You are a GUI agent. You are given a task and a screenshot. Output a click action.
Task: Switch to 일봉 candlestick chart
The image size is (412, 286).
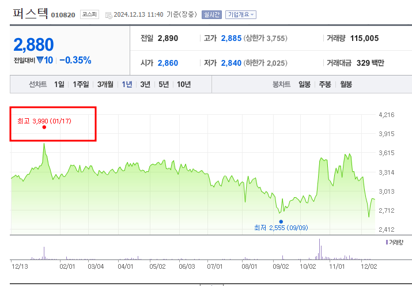(304, 84)
